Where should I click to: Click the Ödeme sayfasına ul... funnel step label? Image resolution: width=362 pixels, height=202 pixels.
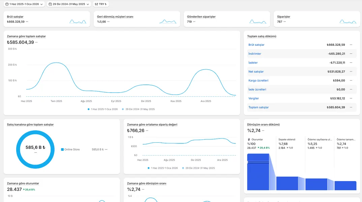(320, 139)
